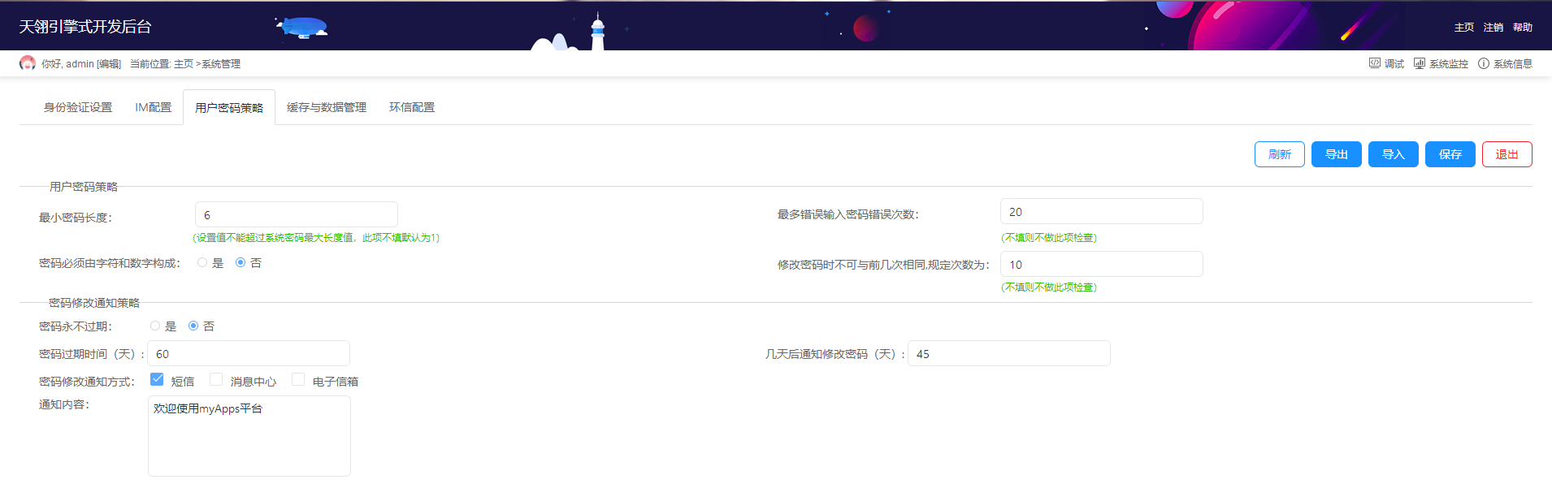Uncheck the 短信 notification checkbox
This screenshot has height=488, width=1552.
(x=157, y=379)
